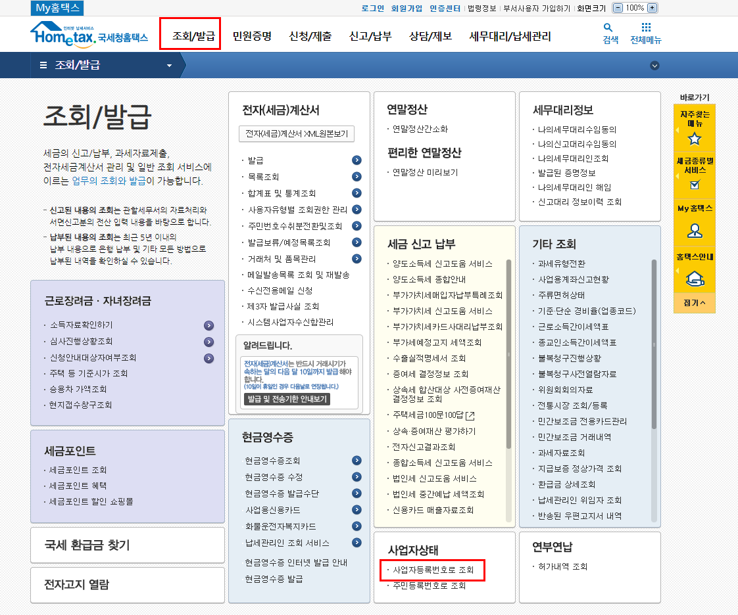Click the Hometax logo
738x615 pixels.
(89, 34)
